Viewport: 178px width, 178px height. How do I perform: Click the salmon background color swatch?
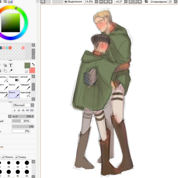coord(32,70)
